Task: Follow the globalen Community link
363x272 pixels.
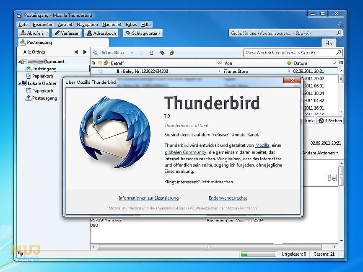Action: 185,152
